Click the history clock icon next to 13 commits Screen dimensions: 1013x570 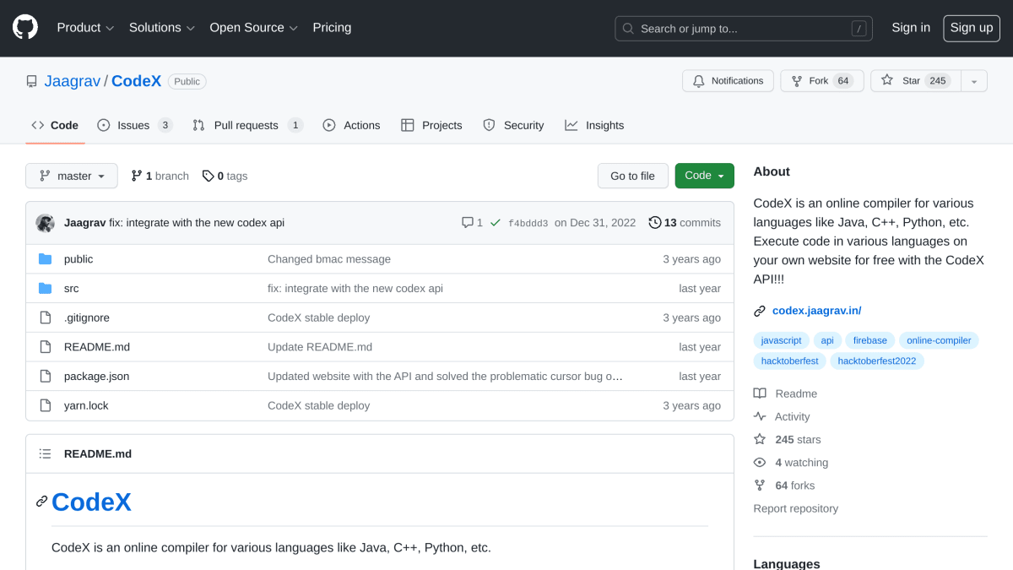[x=655, y=223]
